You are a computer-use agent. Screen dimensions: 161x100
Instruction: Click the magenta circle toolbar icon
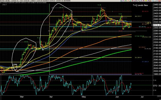[x=135, y=1]
